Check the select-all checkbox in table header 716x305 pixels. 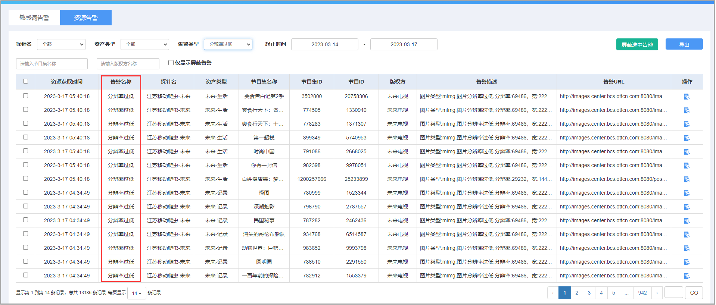(25, 81)
